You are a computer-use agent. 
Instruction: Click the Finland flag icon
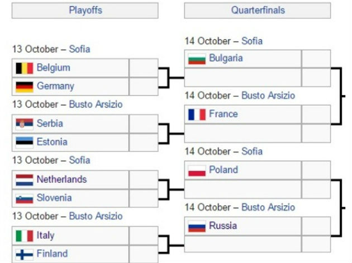tap(24, 254)
